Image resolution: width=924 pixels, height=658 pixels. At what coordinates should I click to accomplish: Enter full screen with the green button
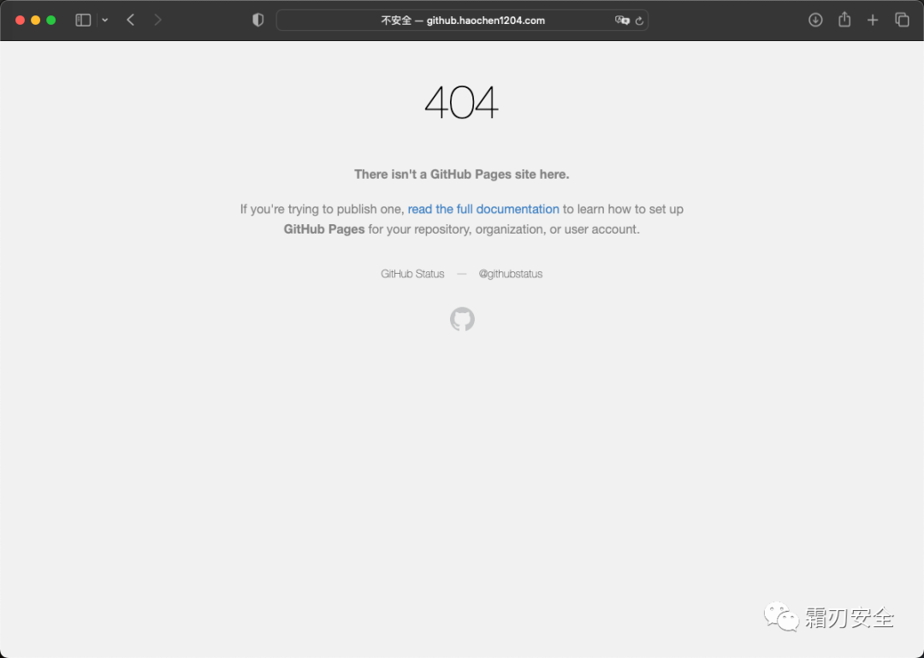coord(51,20)
